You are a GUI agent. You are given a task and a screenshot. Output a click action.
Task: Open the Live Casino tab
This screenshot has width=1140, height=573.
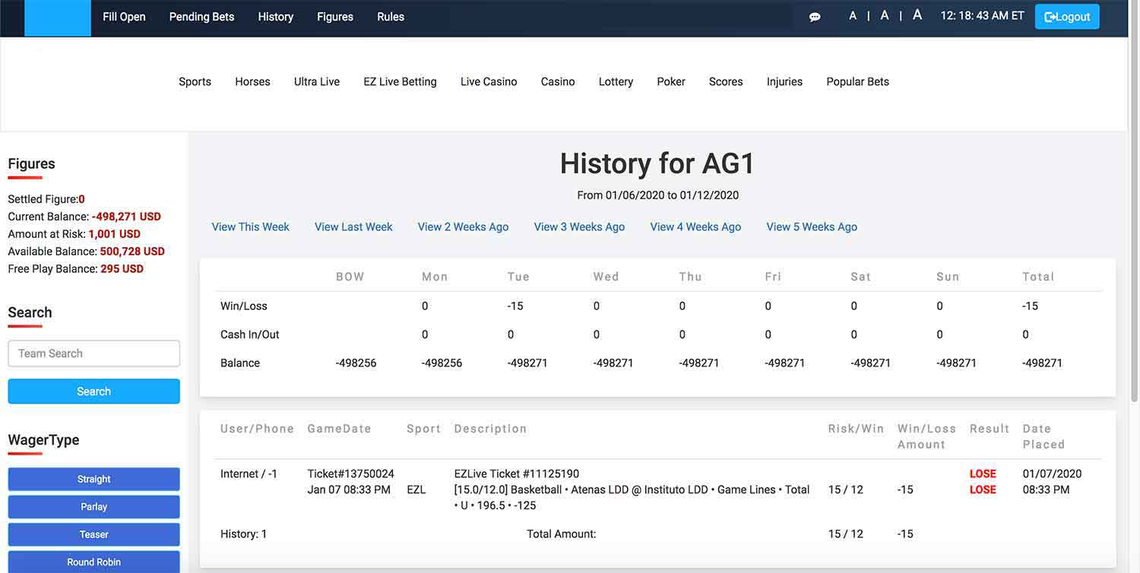click(x=488, y=81)
